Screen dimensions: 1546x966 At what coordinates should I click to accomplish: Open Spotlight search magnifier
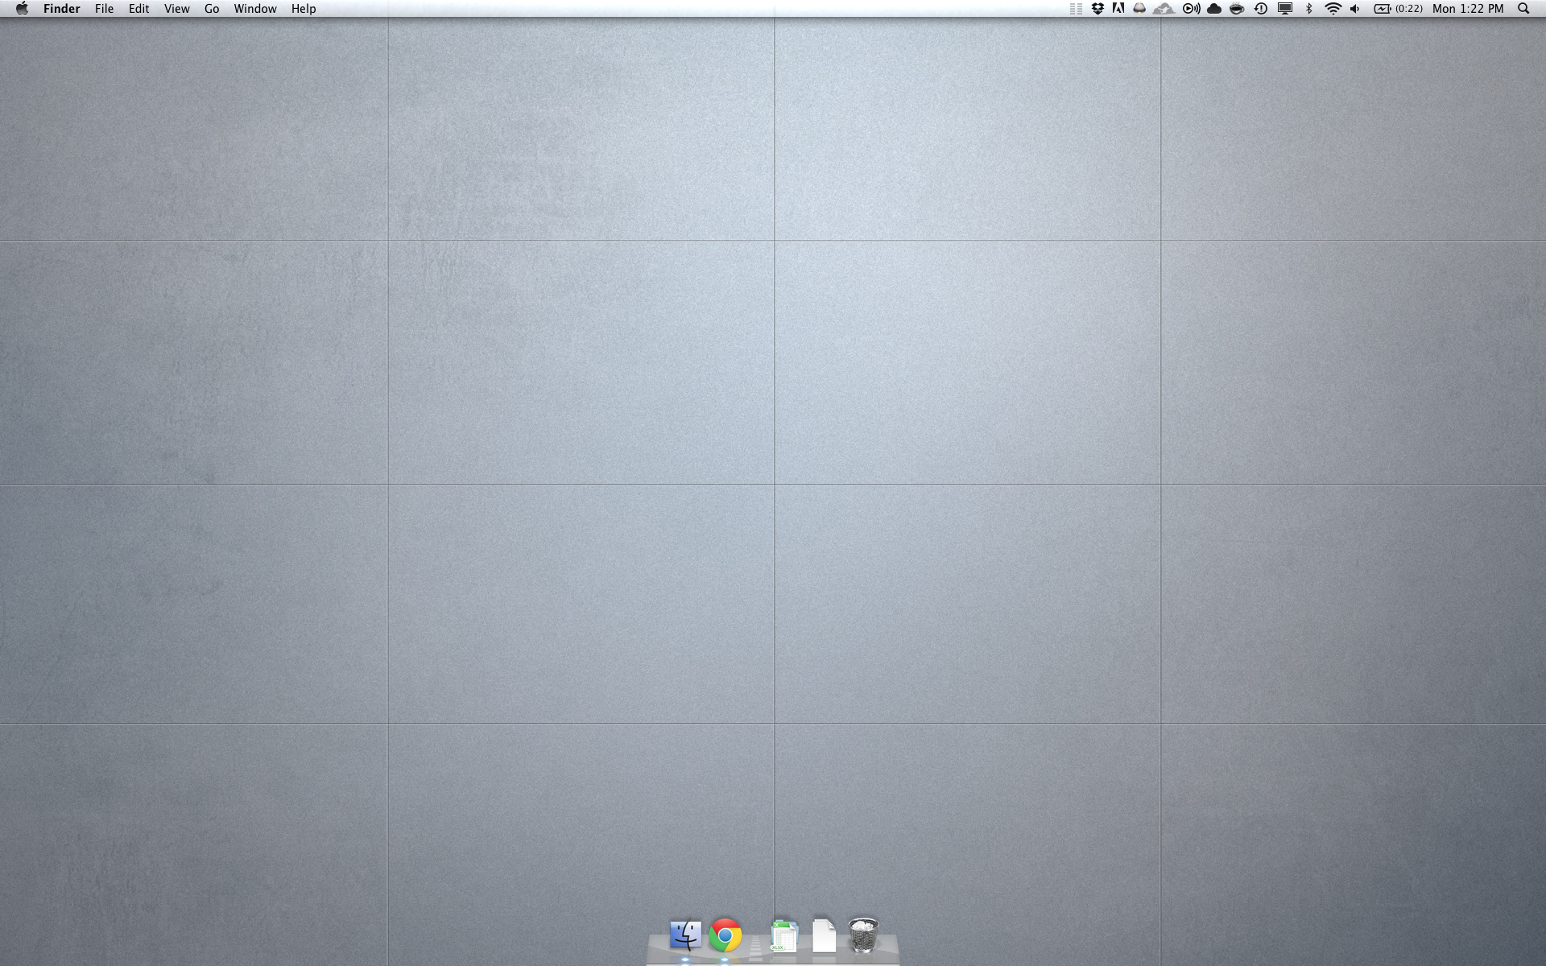pyautogui.click(x=1523, y=9)
